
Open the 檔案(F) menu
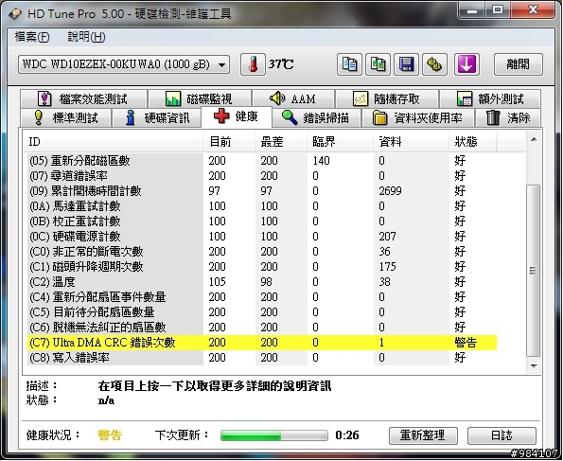[32, 37]
